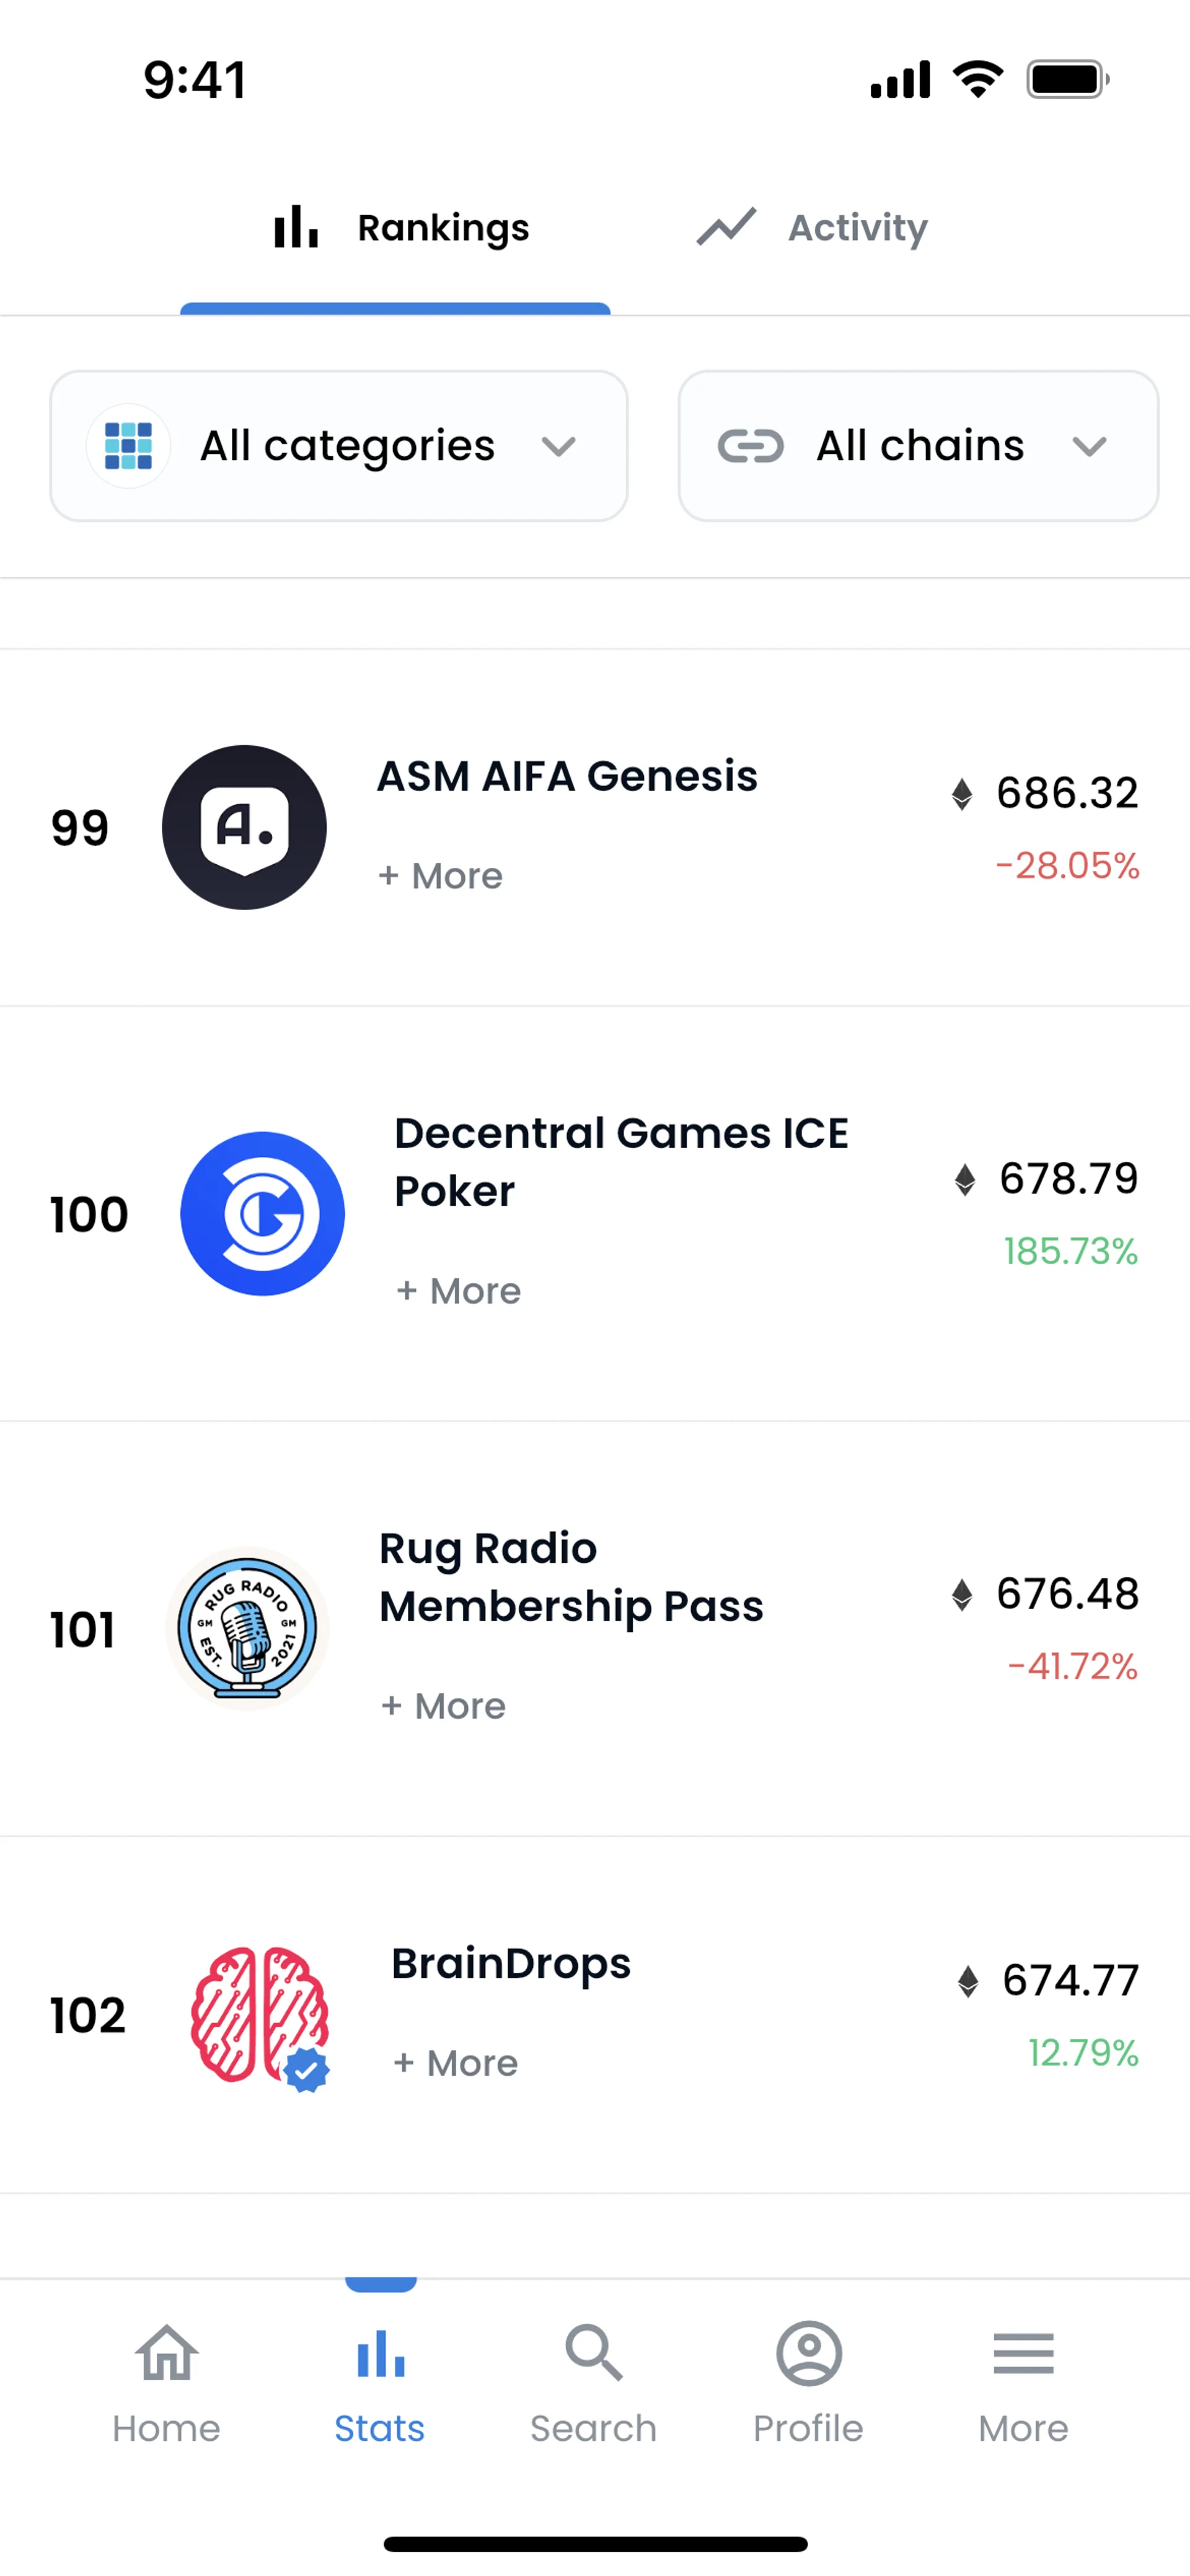Tap the Decentral Games ICE Poker logo
The width and height of the screenshot is (1190, 2576).
(x=262, y=1213)
